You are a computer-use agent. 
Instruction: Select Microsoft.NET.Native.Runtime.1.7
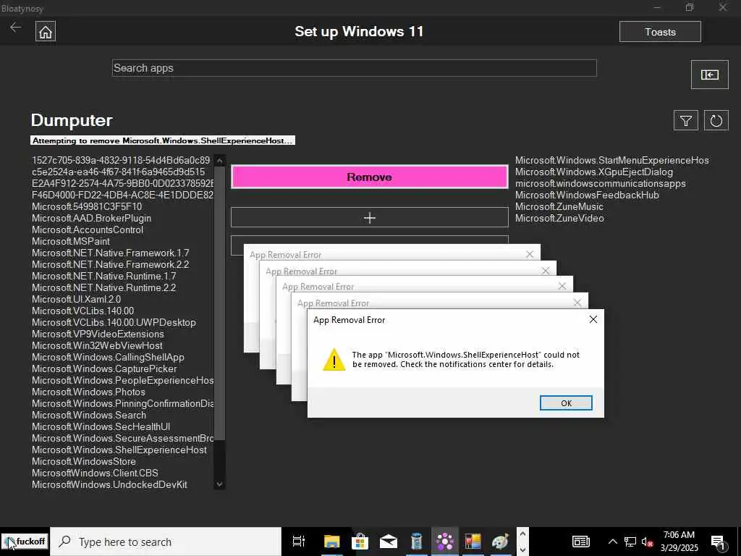[x=103, y=276]
